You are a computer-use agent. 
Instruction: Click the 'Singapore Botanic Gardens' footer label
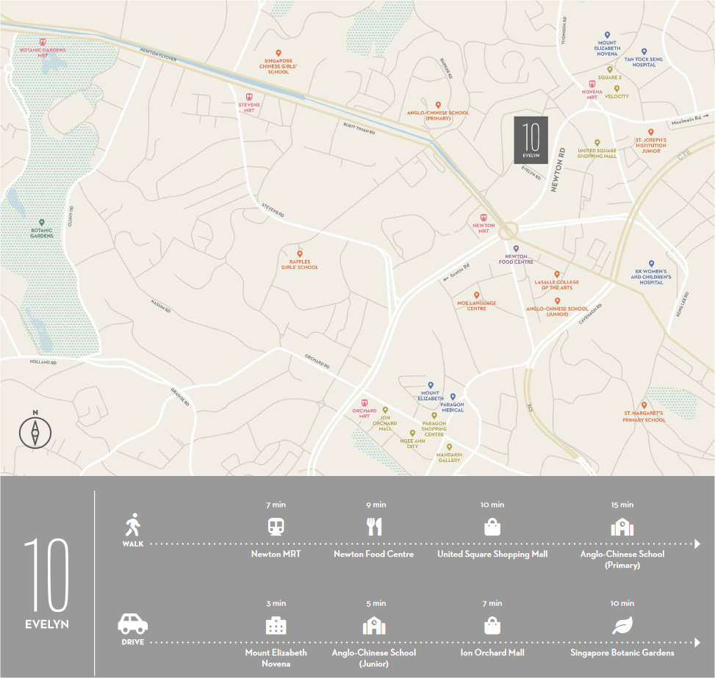pos(622,653)
